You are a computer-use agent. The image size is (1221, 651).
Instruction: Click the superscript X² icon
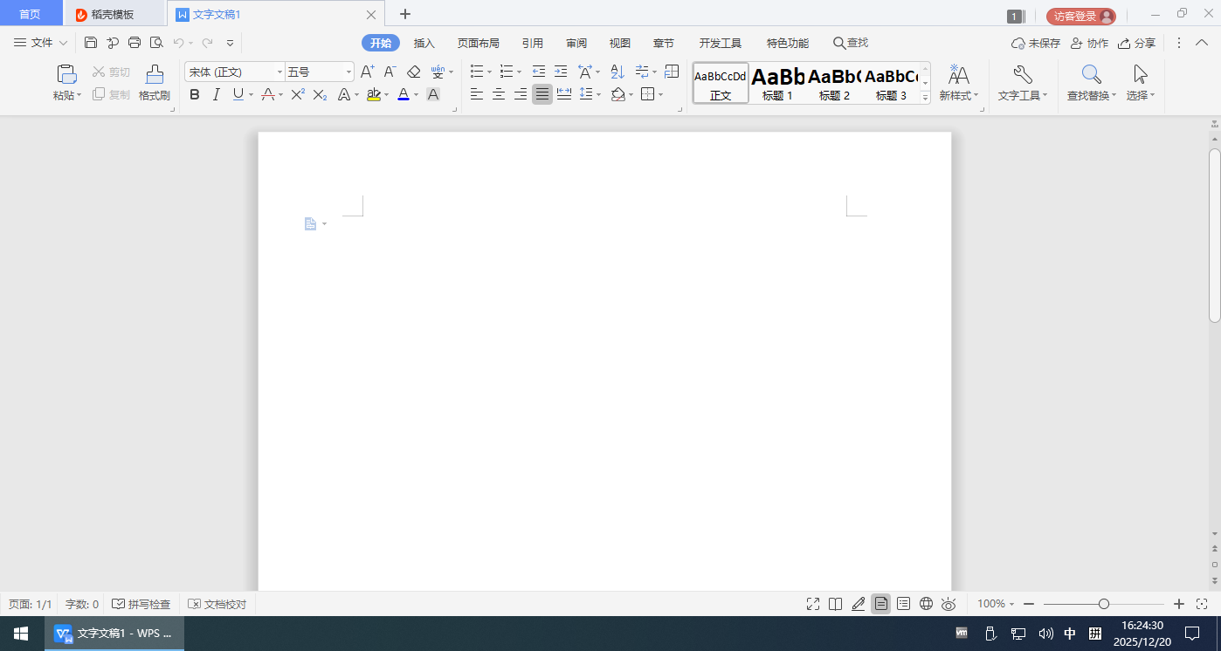point(298,94)
